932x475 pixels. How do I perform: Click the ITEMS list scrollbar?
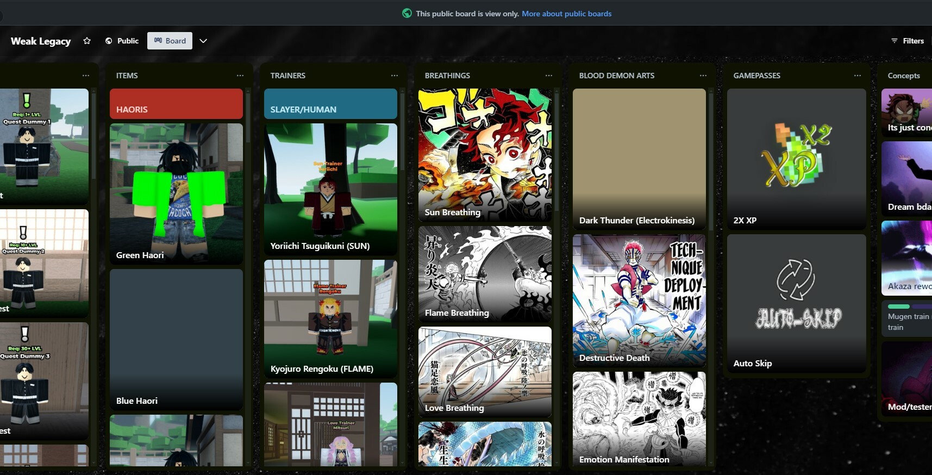(x=248, y=117)
